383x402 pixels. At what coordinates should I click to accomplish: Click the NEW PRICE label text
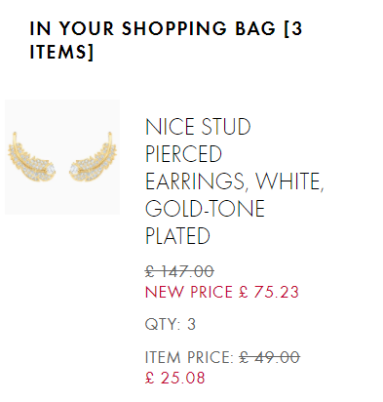pyautogui.click(x=189, y=292)
